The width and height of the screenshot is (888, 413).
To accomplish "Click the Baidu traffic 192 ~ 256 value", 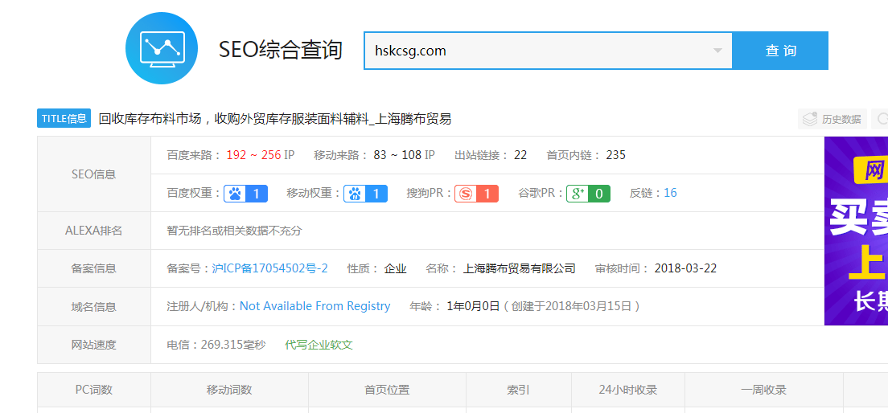I will pyautogui.click(x=253, y=155).
